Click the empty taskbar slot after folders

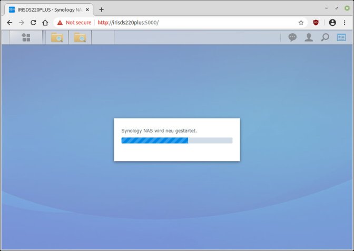pyautogui.click(x=103, y=37)
